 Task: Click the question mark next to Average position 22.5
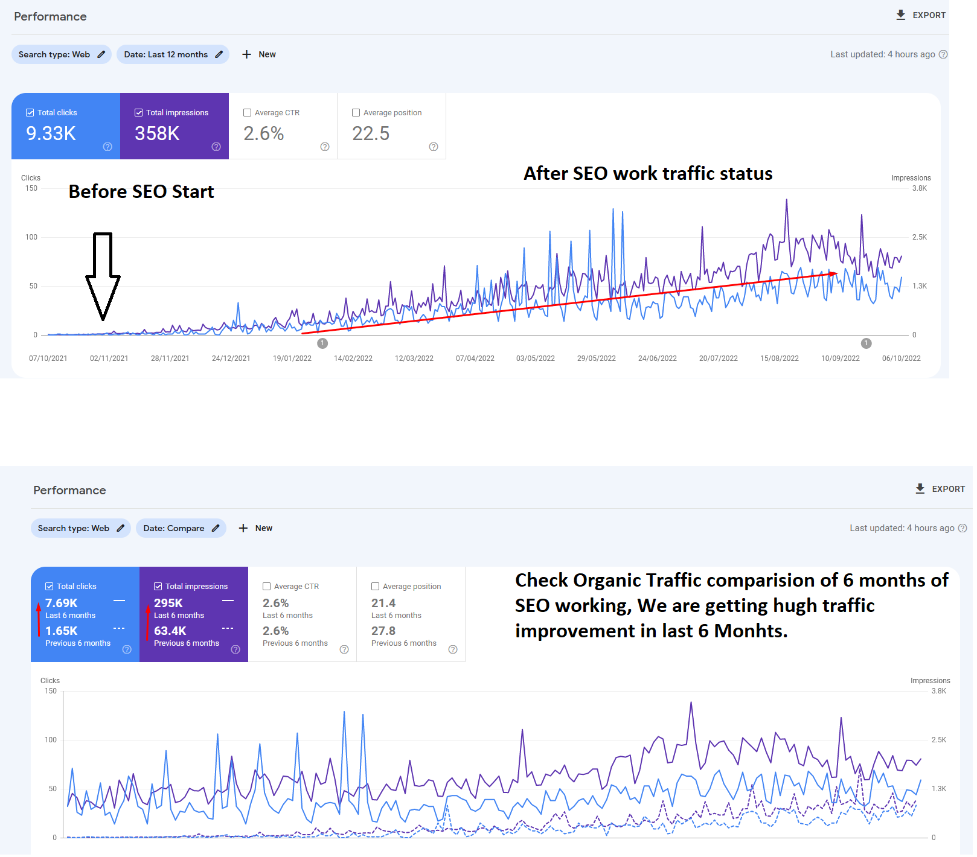pyautogui.click(x=433, y=147)
